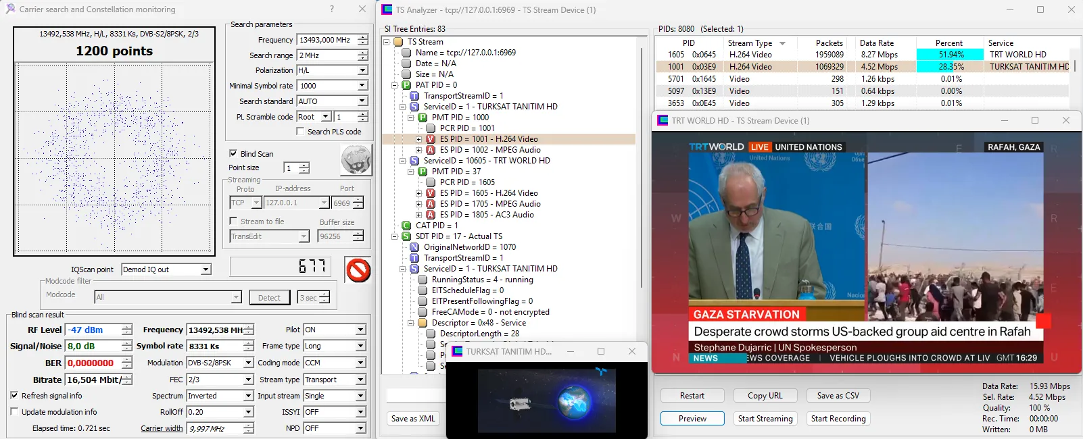Click the red V icon for ES PID 1605
Viewport: 1083px width, 439px height.
point(431,193)
